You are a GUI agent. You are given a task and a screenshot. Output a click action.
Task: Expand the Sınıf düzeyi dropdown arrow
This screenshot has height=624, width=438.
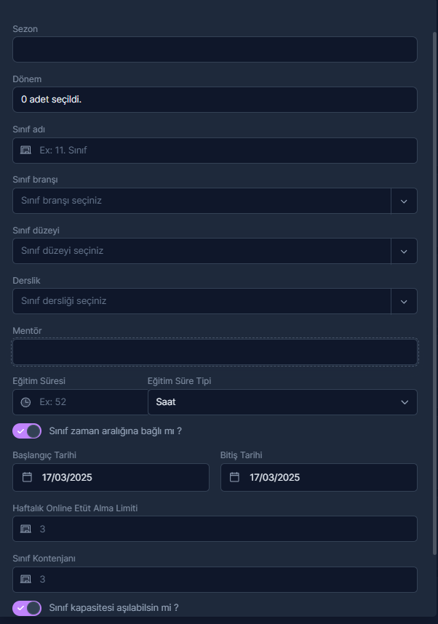click(x=404, y=251)
